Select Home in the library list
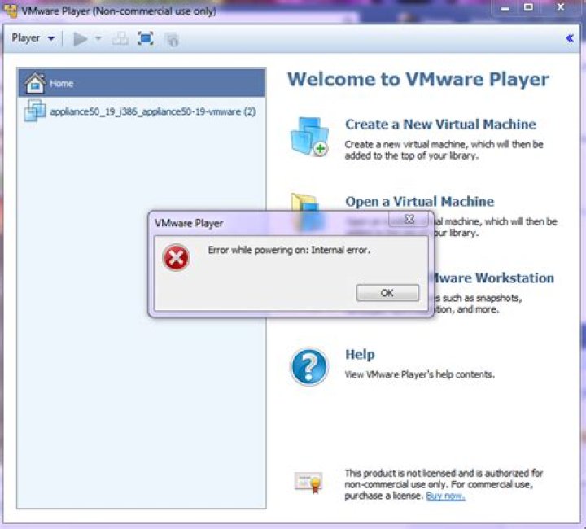The image size is (586, 529). coord(142,83)
